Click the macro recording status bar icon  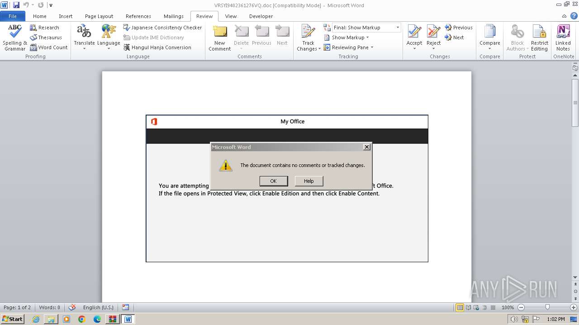[x=125, y=307]
